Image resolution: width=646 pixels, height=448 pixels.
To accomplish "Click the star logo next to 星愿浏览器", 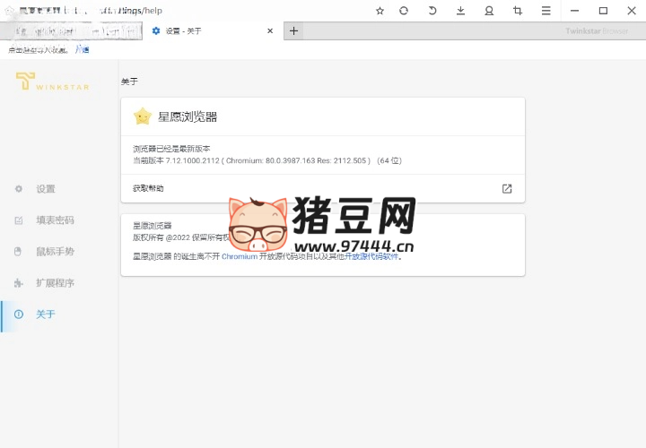I will [143, 116].
